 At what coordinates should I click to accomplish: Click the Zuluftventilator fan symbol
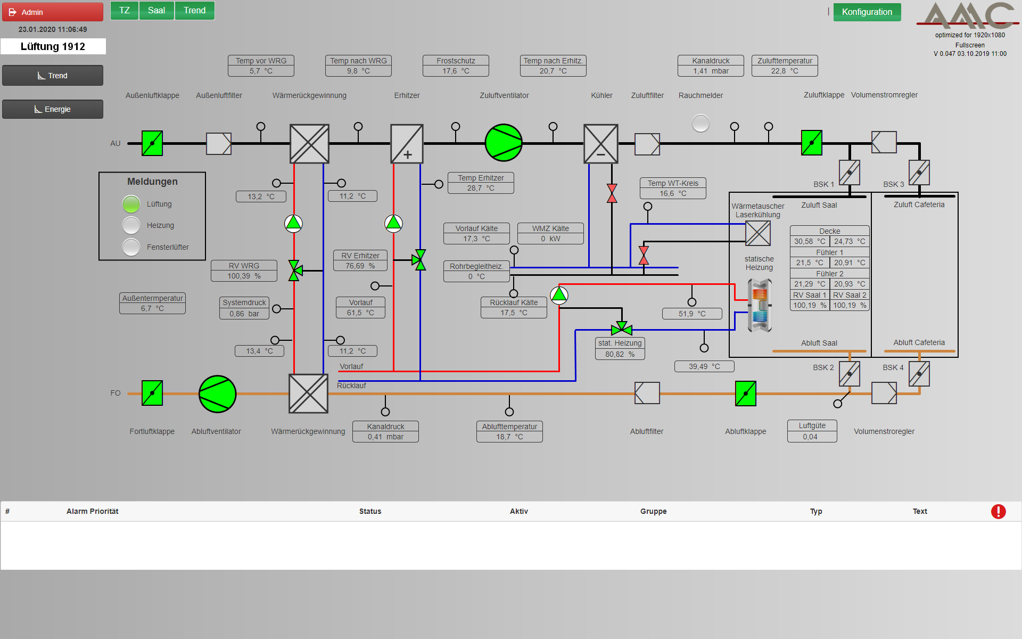click(503, 143)
